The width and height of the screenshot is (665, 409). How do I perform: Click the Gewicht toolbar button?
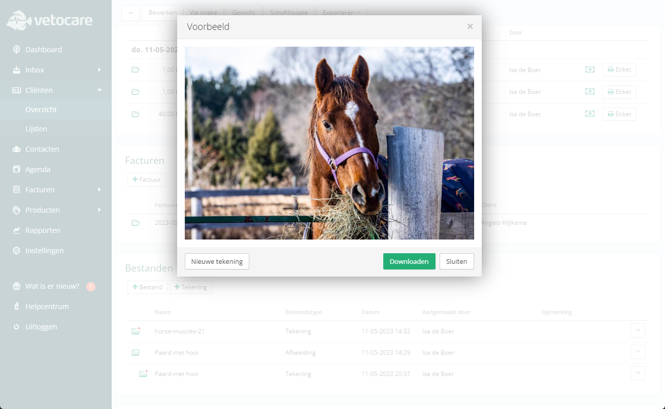pyautogui.click(x=244, y=13)
